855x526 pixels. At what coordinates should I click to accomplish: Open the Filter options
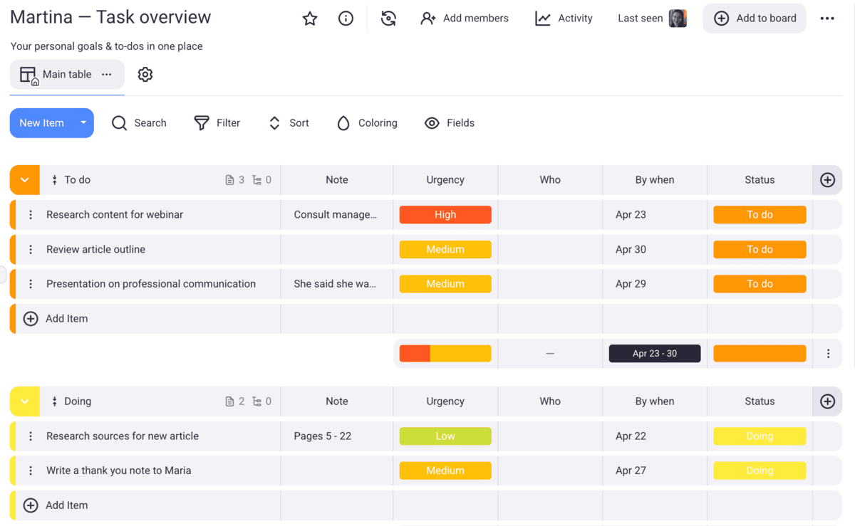click(217, 123)
